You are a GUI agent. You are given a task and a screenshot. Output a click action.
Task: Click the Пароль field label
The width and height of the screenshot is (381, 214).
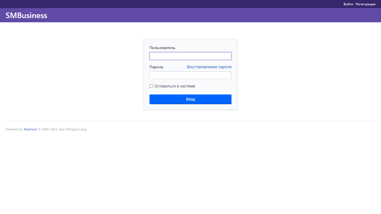click(156, 67)
